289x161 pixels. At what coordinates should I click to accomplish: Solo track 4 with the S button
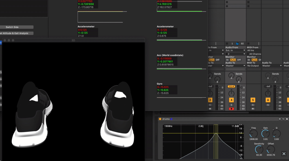tap(231, 105)
